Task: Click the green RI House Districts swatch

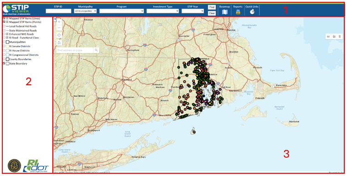Action: (x=7, y=50)
